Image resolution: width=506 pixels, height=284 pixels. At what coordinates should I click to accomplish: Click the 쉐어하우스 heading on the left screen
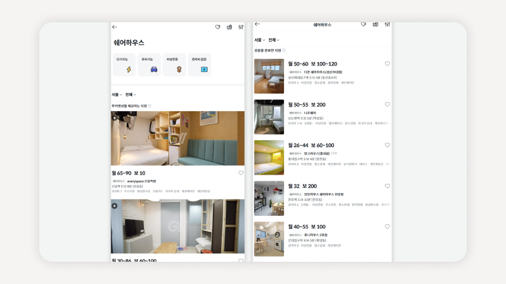point(129,43)
